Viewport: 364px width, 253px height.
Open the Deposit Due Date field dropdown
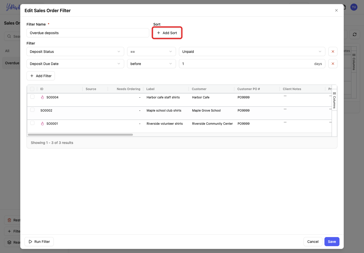coord(75,64)
